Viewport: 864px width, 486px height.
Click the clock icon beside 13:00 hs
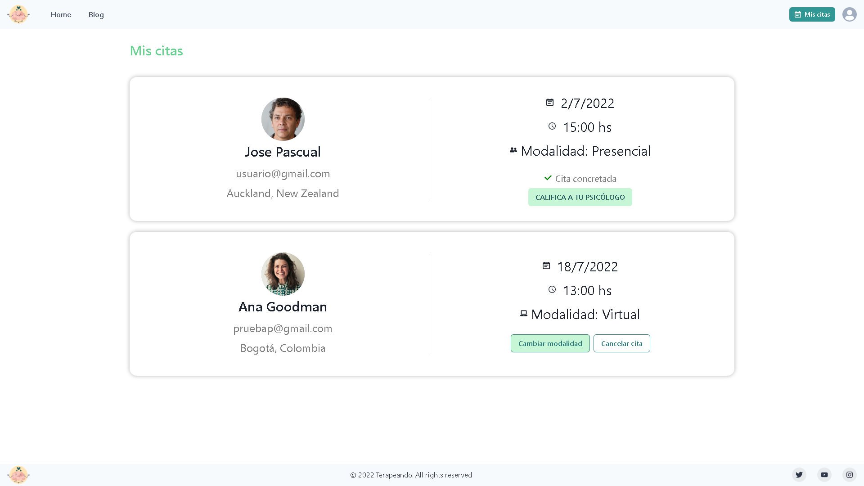point(552,290)
